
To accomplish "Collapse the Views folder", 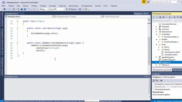I will [156, 44].
